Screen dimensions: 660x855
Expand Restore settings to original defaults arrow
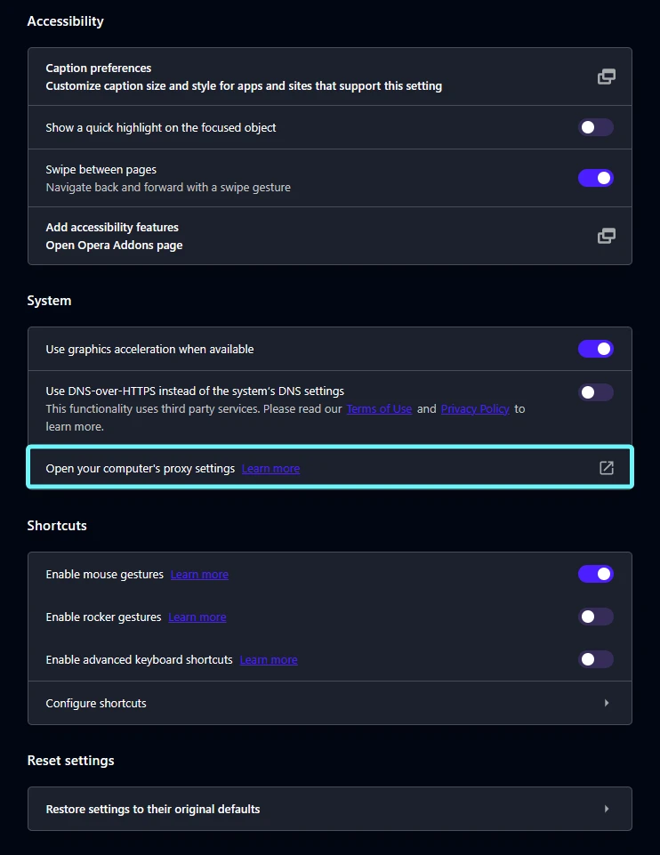coord(607,809)
